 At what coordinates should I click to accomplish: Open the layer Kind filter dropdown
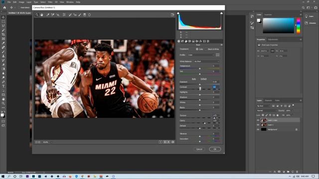pos(264,106)
